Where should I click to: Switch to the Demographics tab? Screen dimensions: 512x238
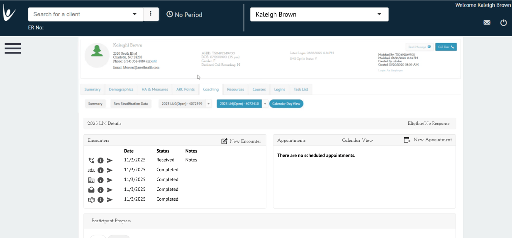coord(121,90)
